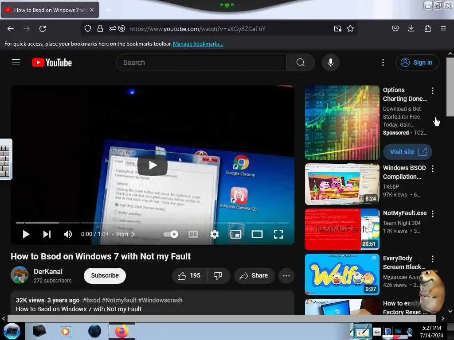Share the video
This screenshot has width=454, height=340.
click(254, 275)
